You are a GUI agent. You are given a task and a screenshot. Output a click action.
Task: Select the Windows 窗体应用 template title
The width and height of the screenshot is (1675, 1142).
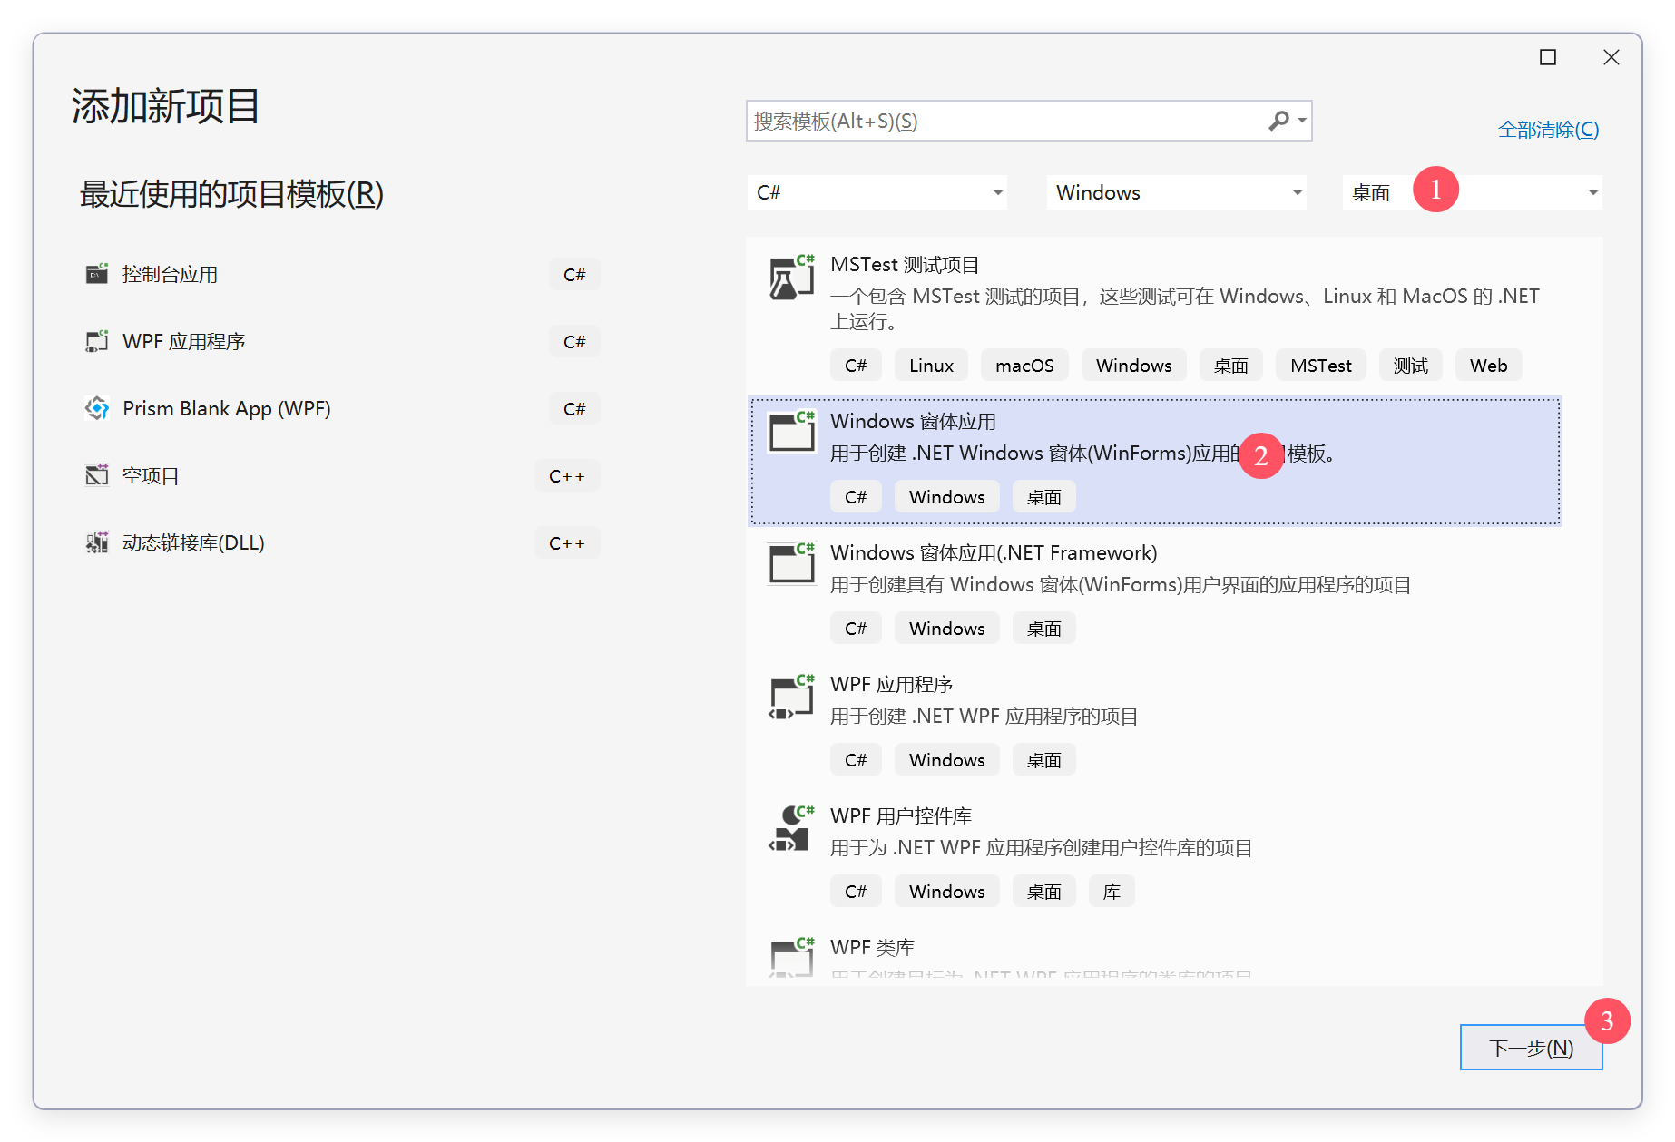(913, 422)
